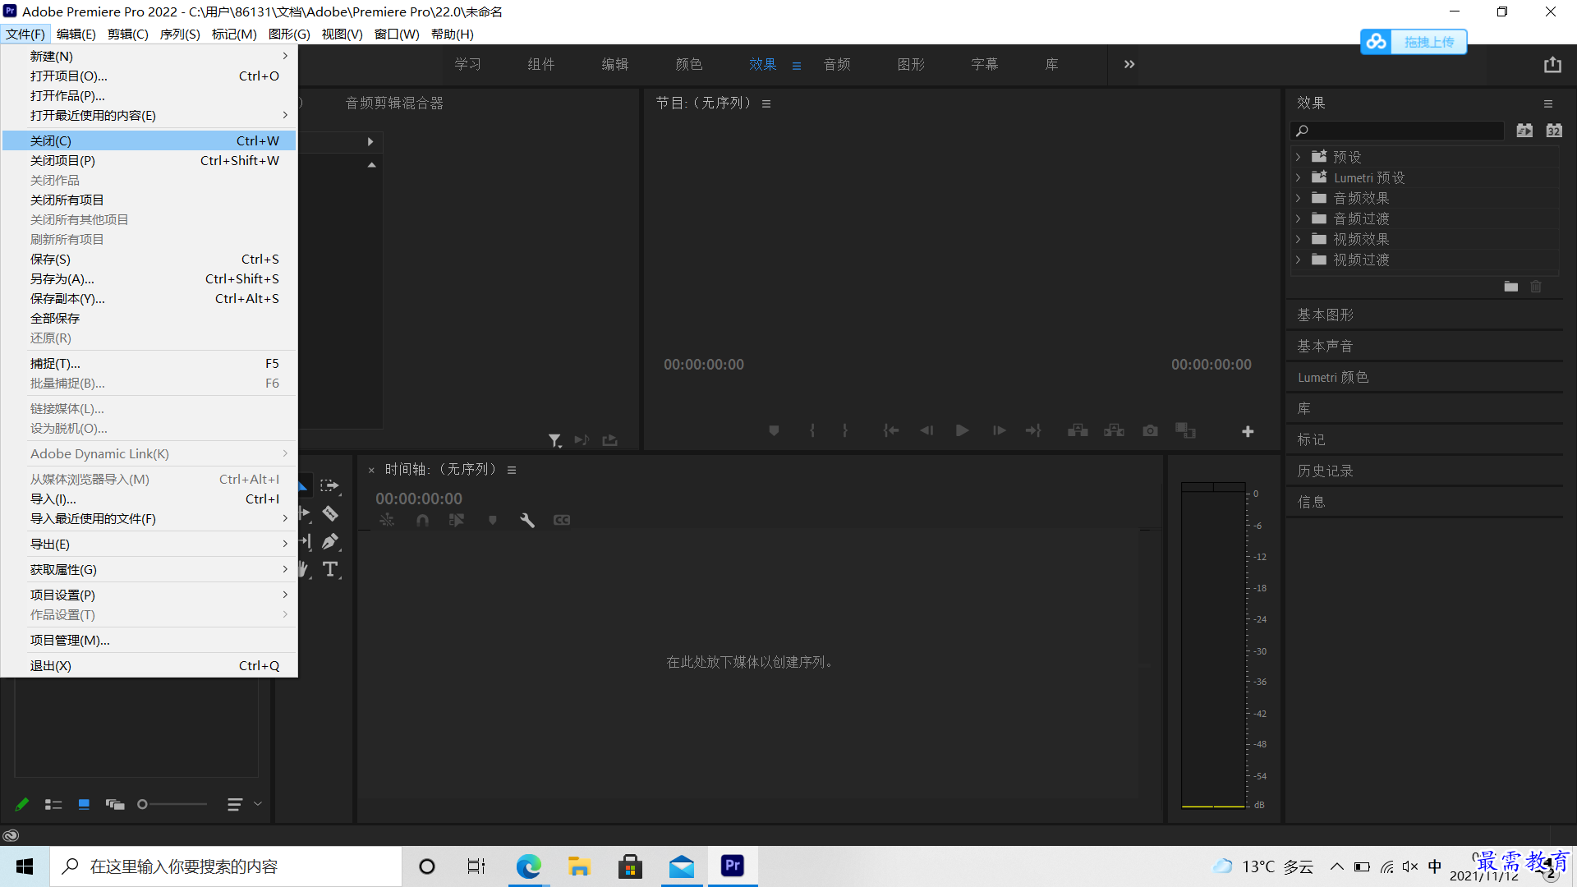The image size is (1577, 887).
Task: Open the Windows Start menu
Action: pos(25,866)
